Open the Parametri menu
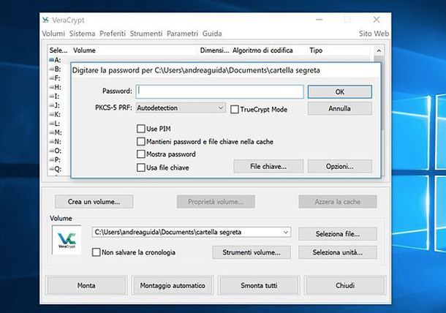 [x=182, y=34]
